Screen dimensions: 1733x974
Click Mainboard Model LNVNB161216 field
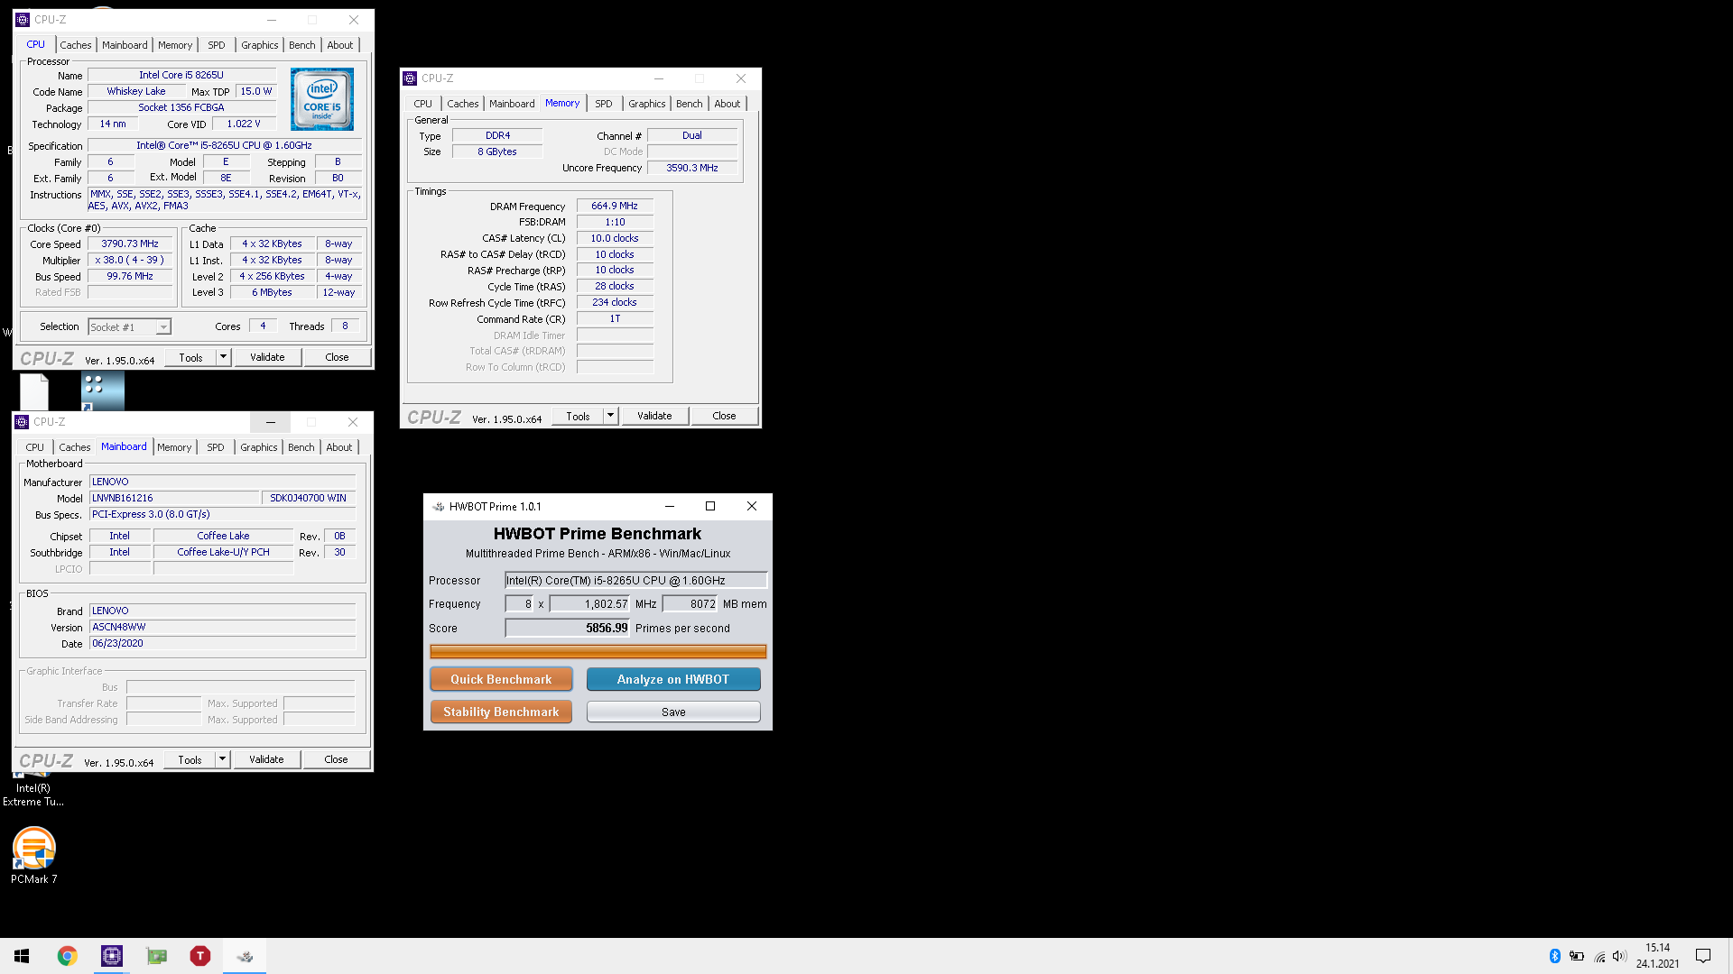tap(174, 498)
